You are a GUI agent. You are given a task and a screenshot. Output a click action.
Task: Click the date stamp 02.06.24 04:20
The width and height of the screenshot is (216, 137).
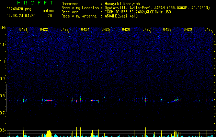pyautogui.click(x=21, y=16)
